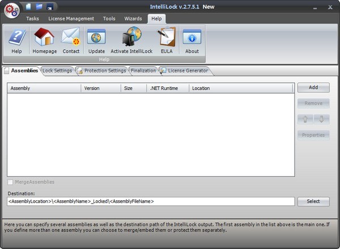Sort by the Location column header
340x249 pixels.
pos(241,88)
